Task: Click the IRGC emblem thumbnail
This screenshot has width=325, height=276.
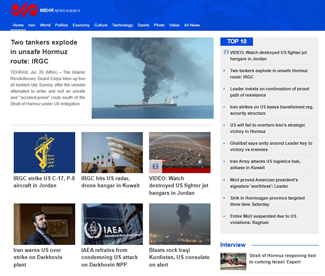Action: (x=44, y=153)
